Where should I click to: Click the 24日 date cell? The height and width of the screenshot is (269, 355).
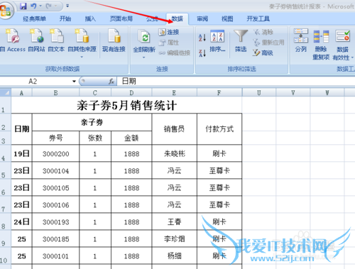pos(21,221)
